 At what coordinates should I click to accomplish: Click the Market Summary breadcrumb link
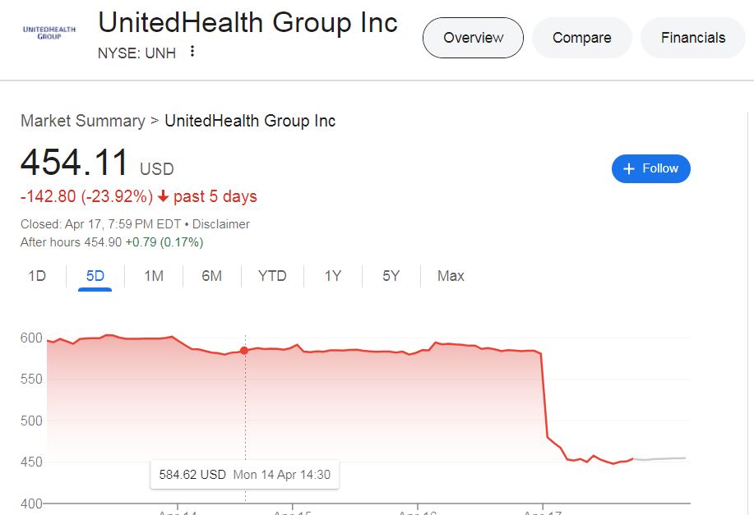coord(82,121)
